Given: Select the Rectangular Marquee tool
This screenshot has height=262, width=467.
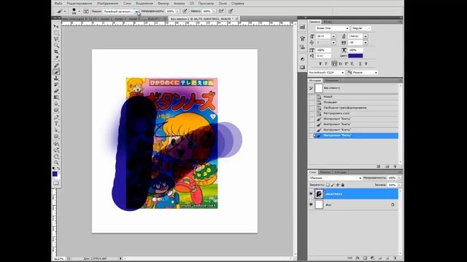Looking at the screenshot, I should 56,33.
